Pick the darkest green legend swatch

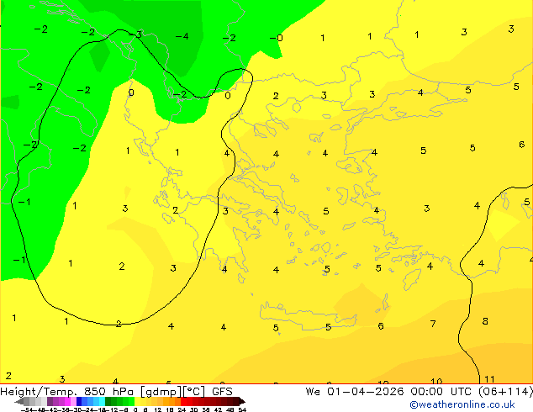click(108, 401)
